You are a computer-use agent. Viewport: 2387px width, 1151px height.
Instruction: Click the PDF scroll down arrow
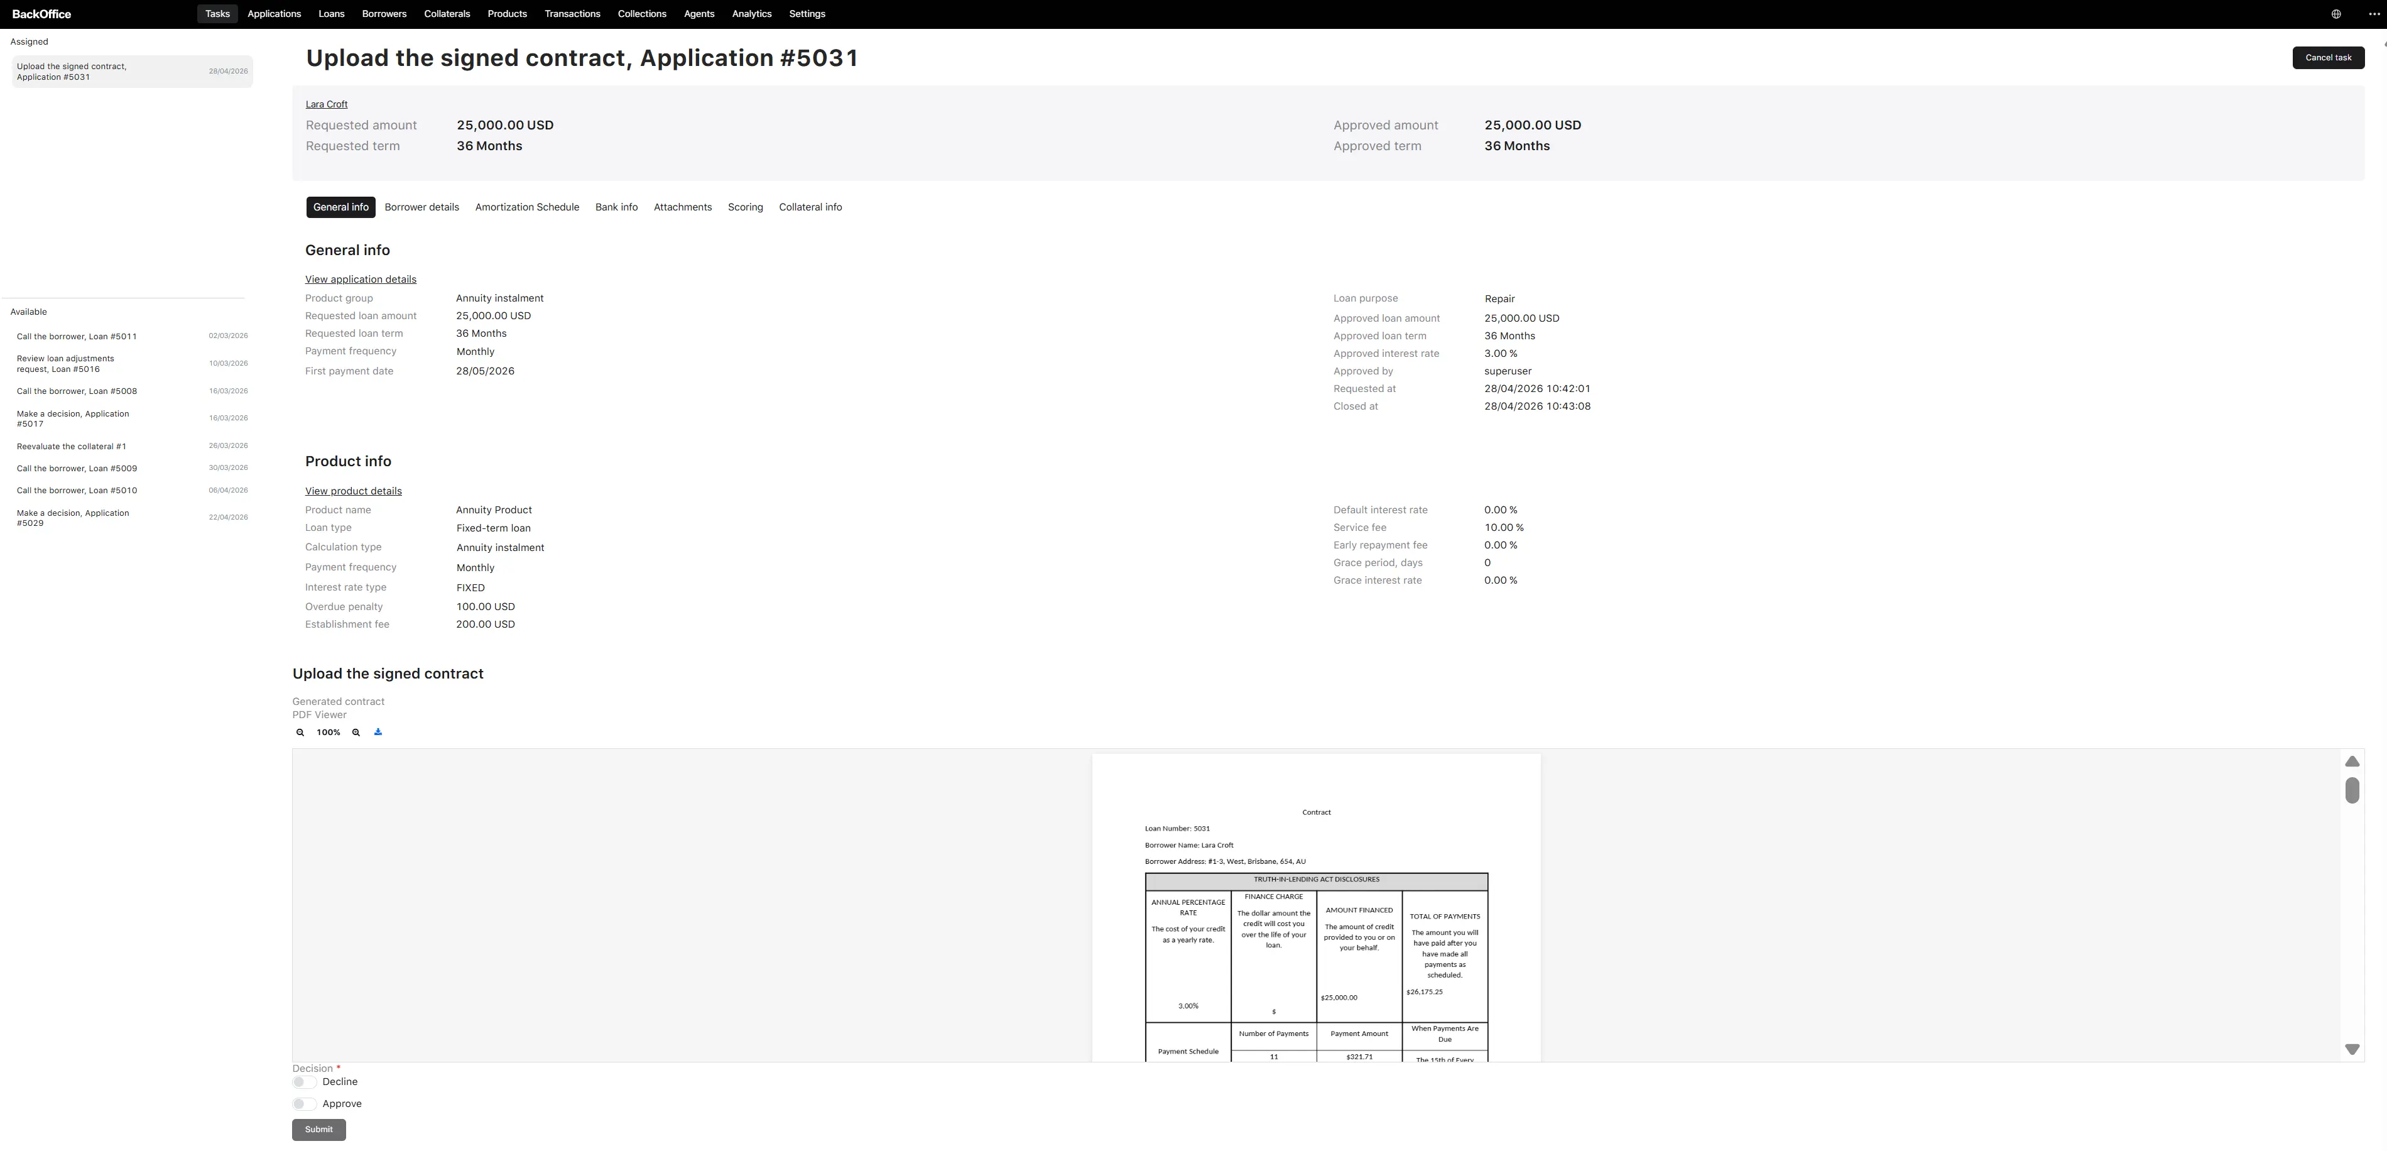tap(2352, 1049)
